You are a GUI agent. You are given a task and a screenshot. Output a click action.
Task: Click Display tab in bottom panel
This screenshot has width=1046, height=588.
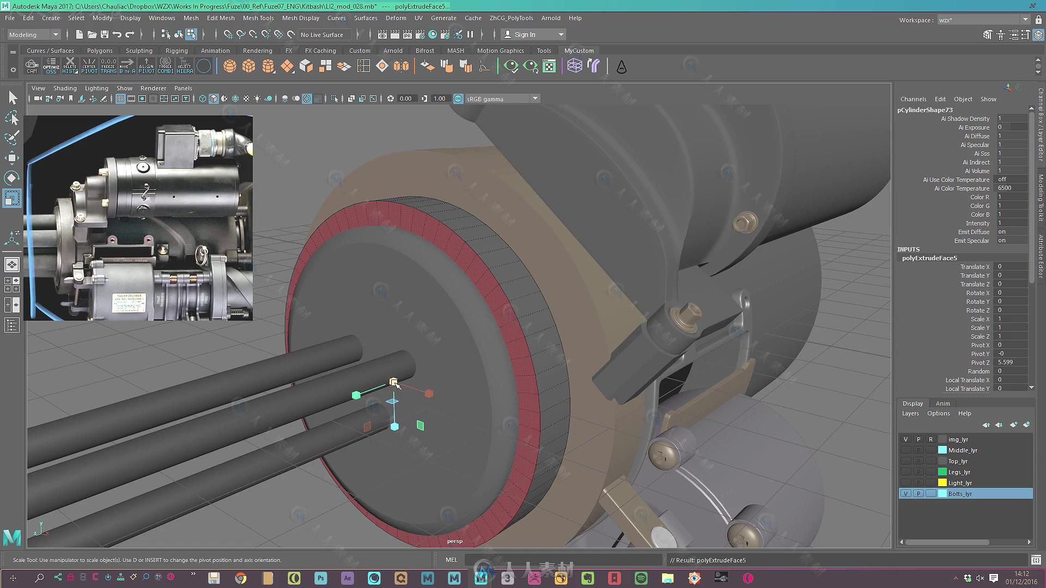click(x=913, y=402)
